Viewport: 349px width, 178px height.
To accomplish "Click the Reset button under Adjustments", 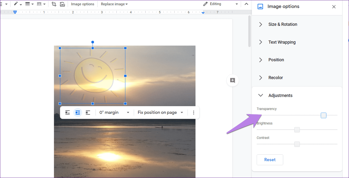I will [x=270, y=160].
